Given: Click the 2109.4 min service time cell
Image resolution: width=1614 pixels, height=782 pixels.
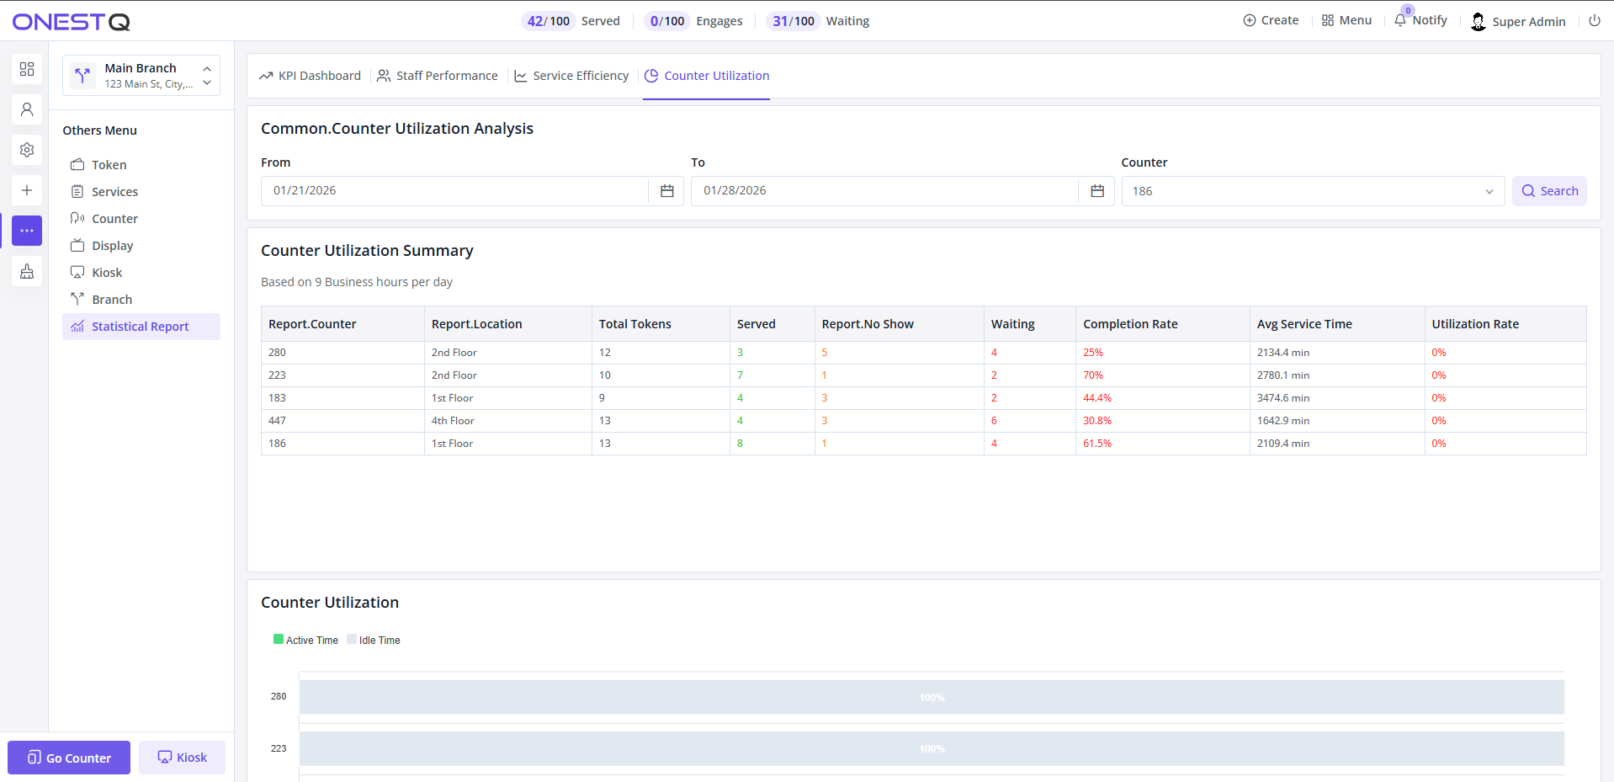Looking at the screenshot, I should pos(1337,444).
